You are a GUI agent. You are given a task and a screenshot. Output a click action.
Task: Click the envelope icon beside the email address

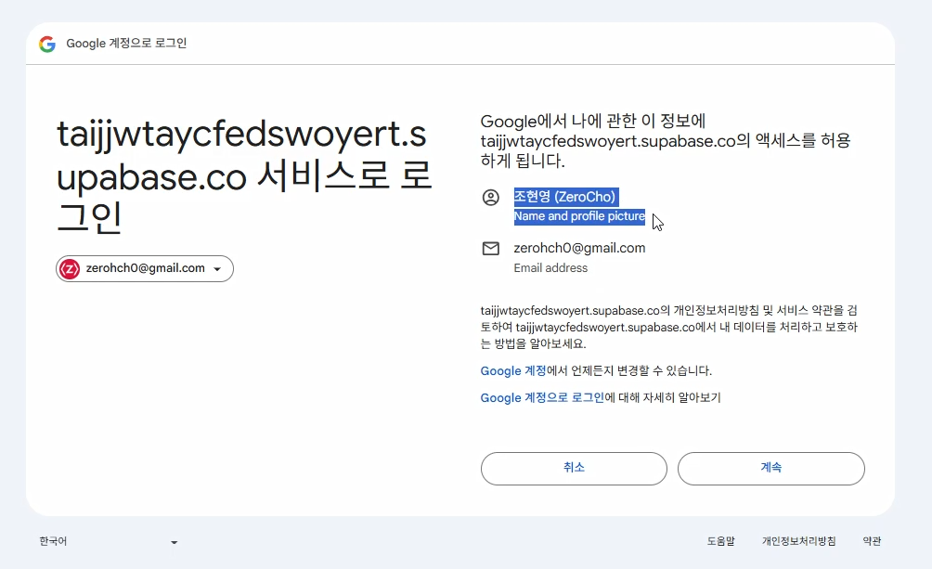tap(491, 248)
